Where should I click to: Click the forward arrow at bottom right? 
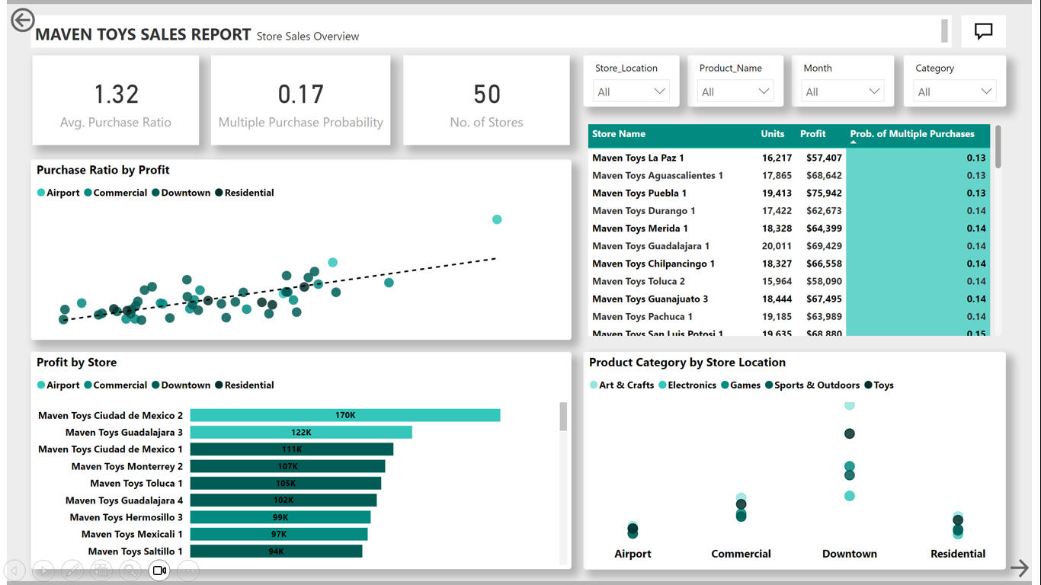[x=1019, y=567]
